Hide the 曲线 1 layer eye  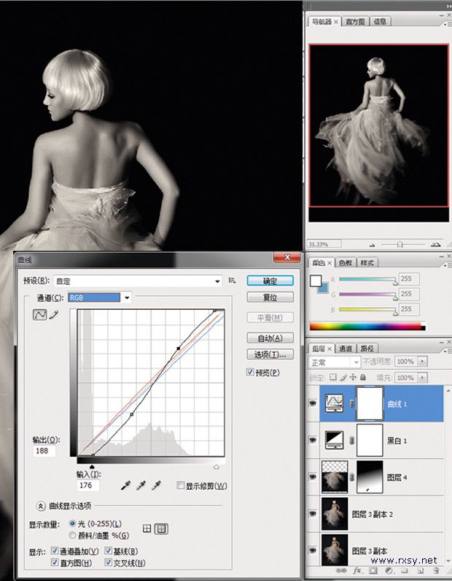pyautogui.click(x=313, y=403)
